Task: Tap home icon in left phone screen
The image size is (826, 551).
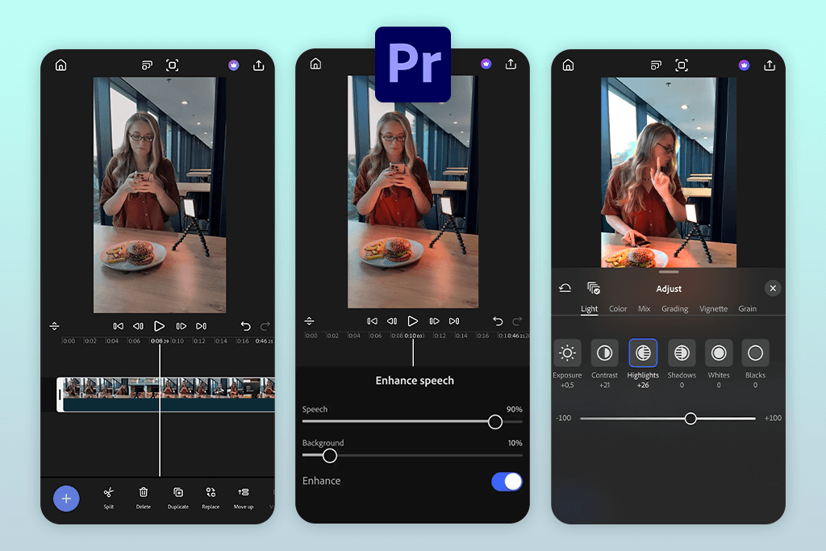Action: 61,65
